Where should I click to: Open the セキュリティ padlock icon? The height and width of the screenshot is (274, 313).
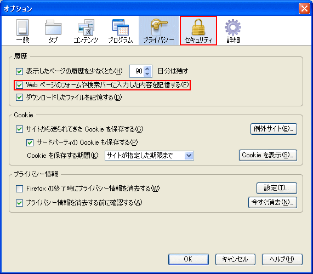(198, 27)
